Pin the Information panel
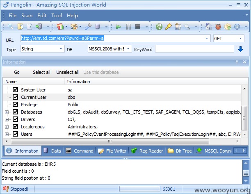Screen dimensions: 251x194 [x=237, y=62]
